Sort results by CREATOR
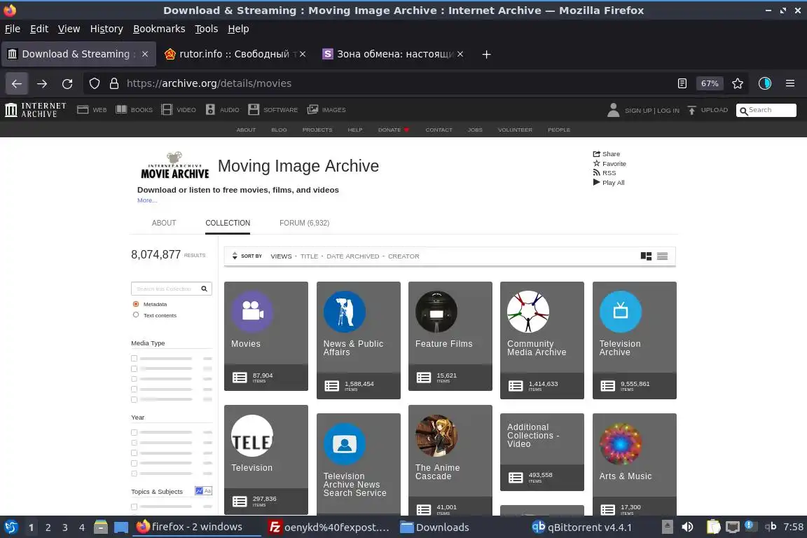807x538 pixels. pyautogui.click(x=403, y=256)
